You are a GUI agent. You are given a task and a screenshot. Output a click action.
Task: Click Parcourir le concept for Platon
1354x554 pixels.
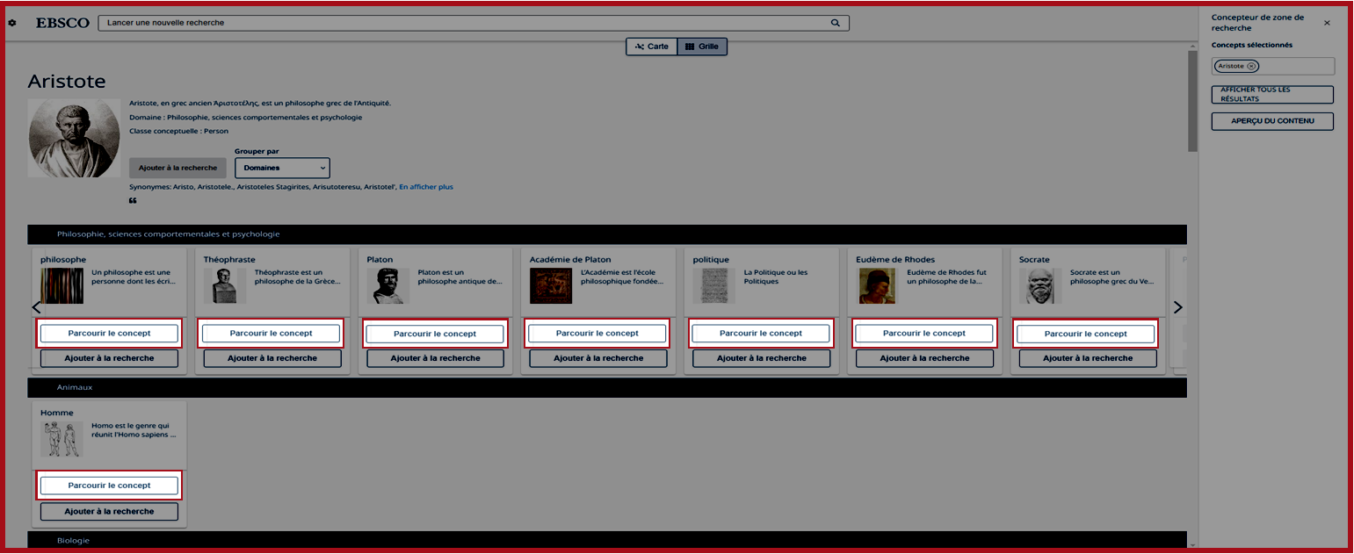pyautogui.click(x=435, y=334)
